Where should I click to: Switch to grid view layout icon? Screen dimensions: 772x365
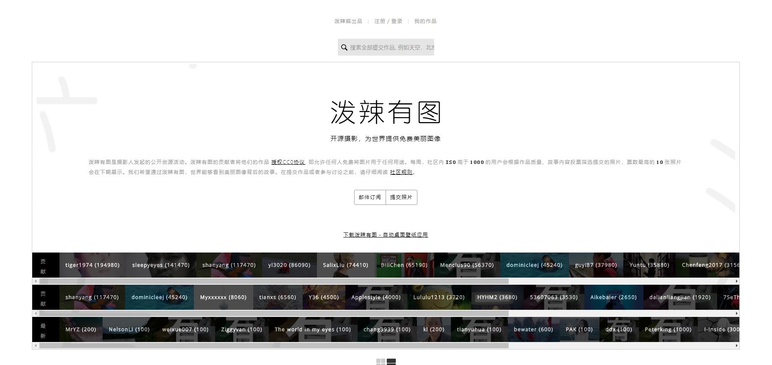[x=381, y=362]
